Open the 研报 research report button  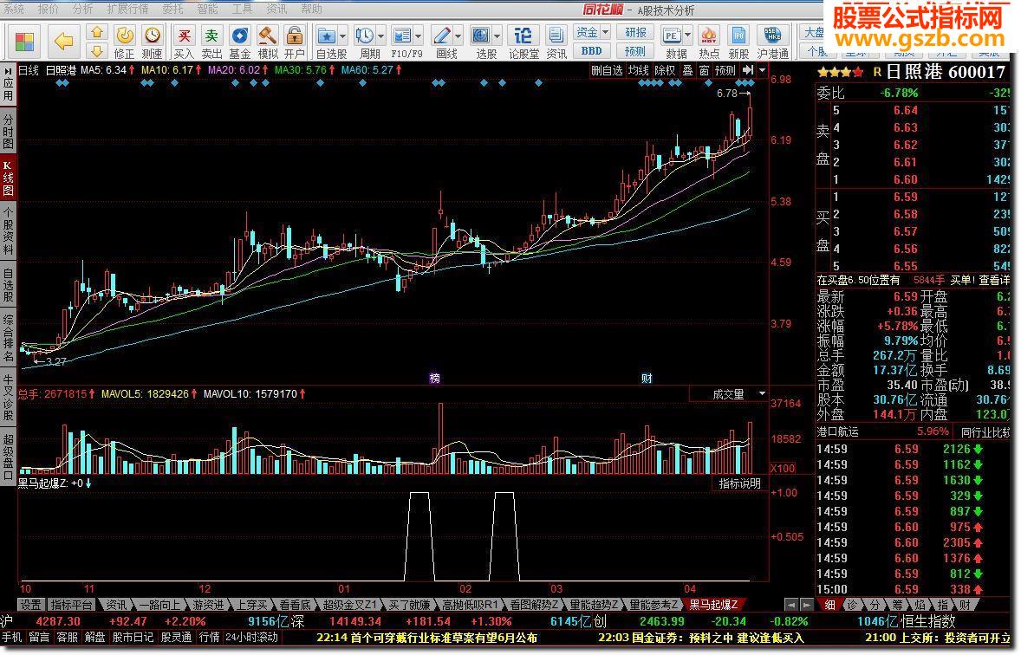tap(635, 33)
